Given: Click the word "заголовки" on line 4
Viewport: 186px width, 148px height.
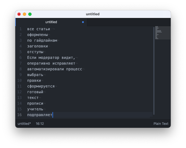Looking at the screenshot, I should [x=38, y=46].
